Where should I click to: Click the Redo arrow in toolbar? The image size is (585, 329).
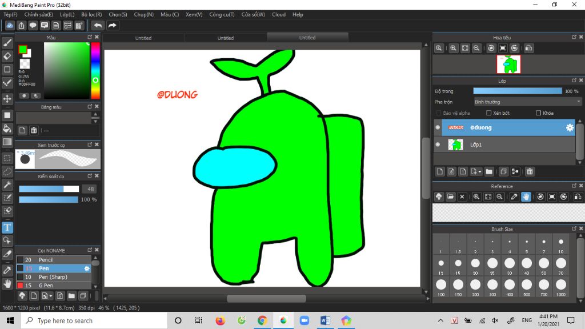(112, 25)
